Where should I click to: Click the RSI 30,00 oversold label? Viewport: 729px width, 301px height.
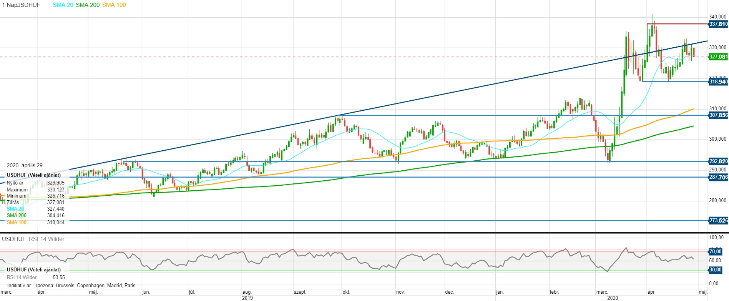(x=716, y=270)
